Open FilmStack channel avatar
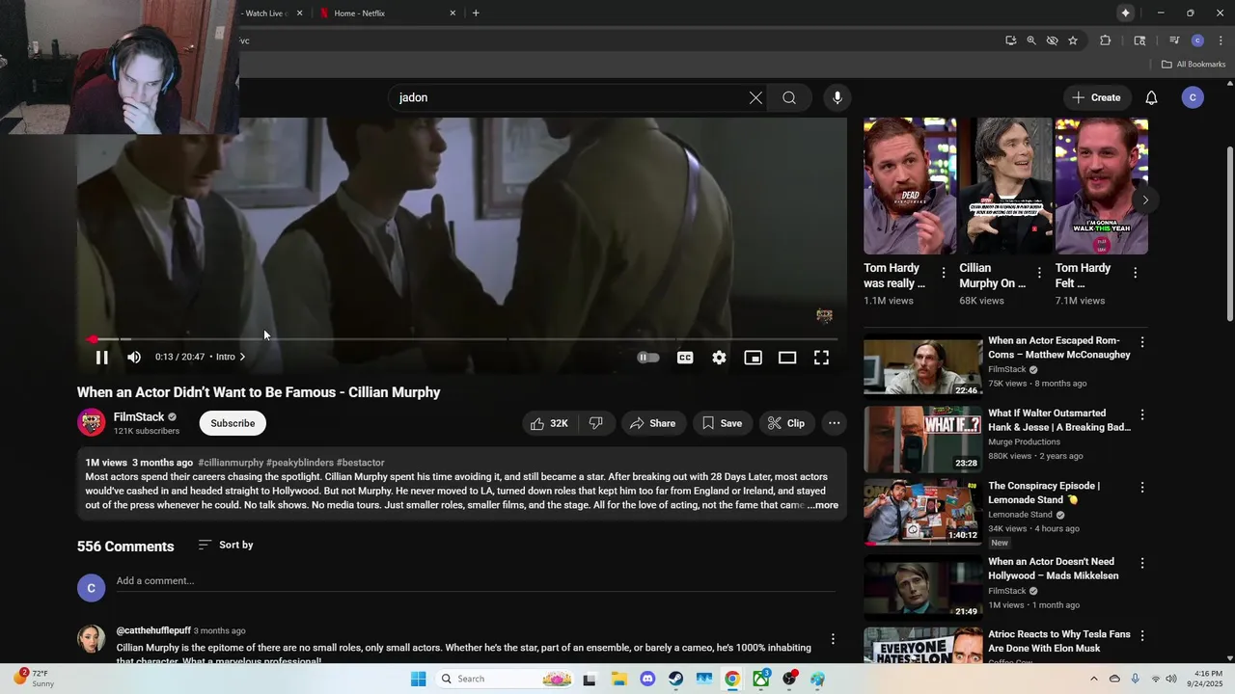Screen dimensions: 1235x694 coord(92,422)
